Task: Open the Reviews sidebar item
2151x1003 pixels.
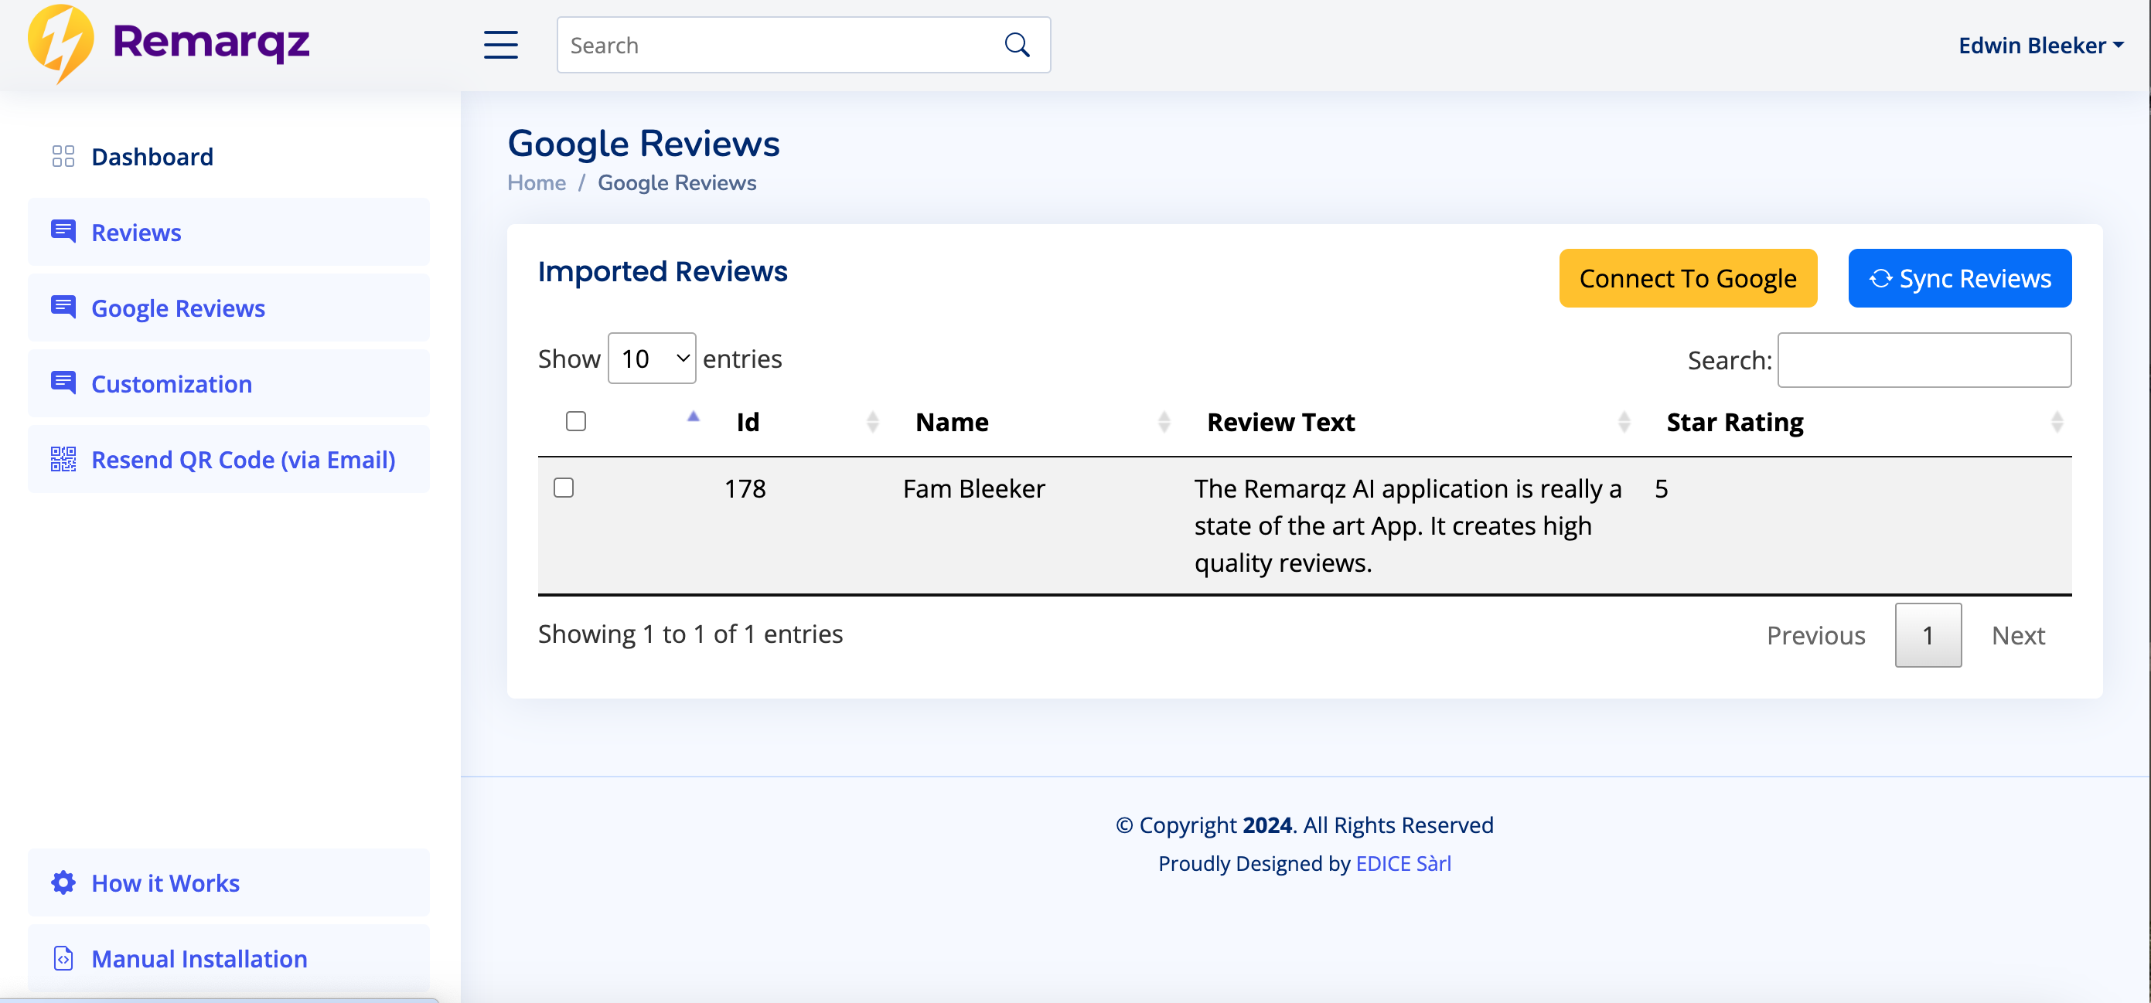Action: pos(136,233)
